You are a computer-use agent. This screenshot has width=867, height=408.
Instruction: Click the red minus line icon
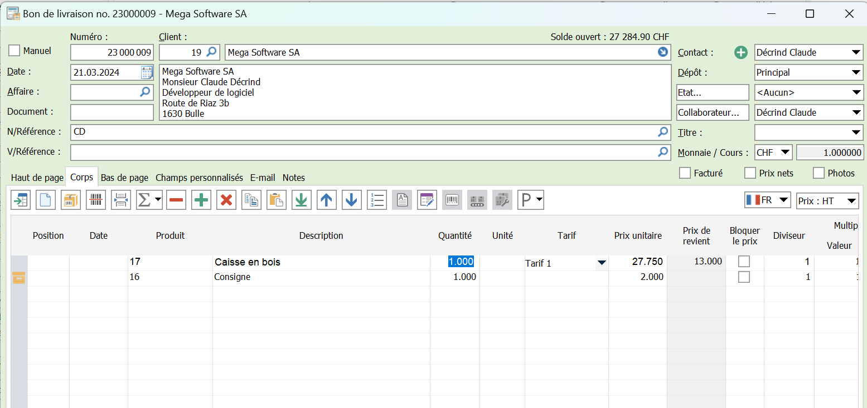pyautogui.click(x=176, y=200)
